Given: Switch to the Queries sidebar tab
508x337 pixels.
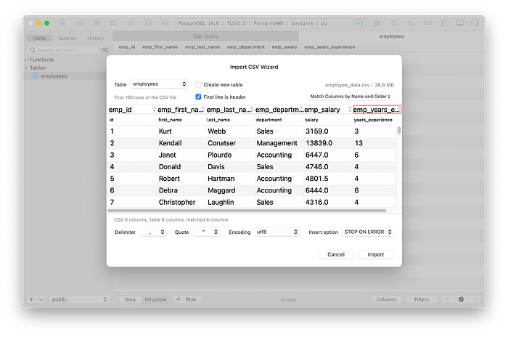Looking at the screenshot, I should [67, 38].
